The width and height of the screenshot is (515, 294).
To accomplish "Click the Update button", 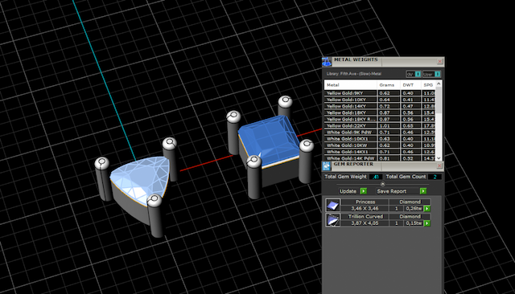I will click(348, 191).
